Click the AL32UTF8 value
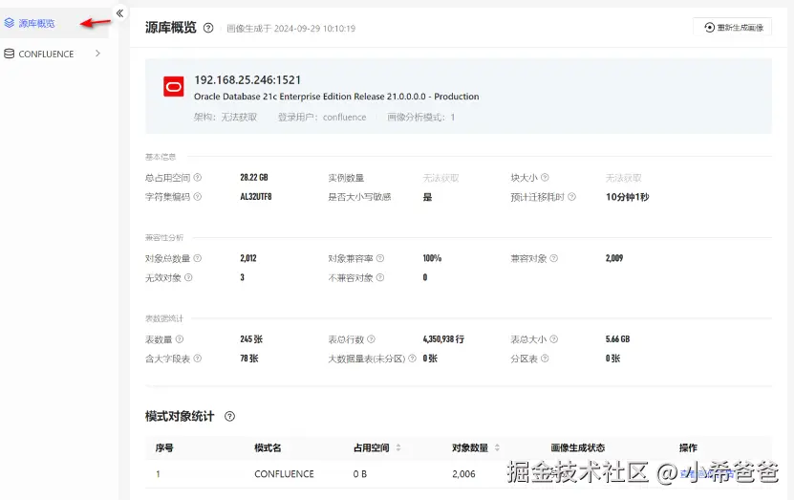The image size is (795, 501). coord(256,197)
